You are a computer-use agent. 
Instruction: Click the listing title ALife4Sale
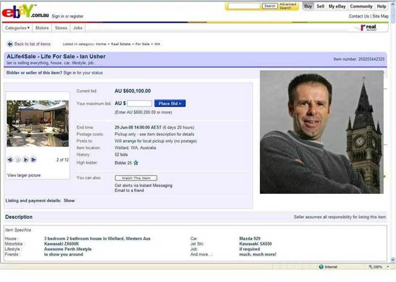click(x=56, y=56)
